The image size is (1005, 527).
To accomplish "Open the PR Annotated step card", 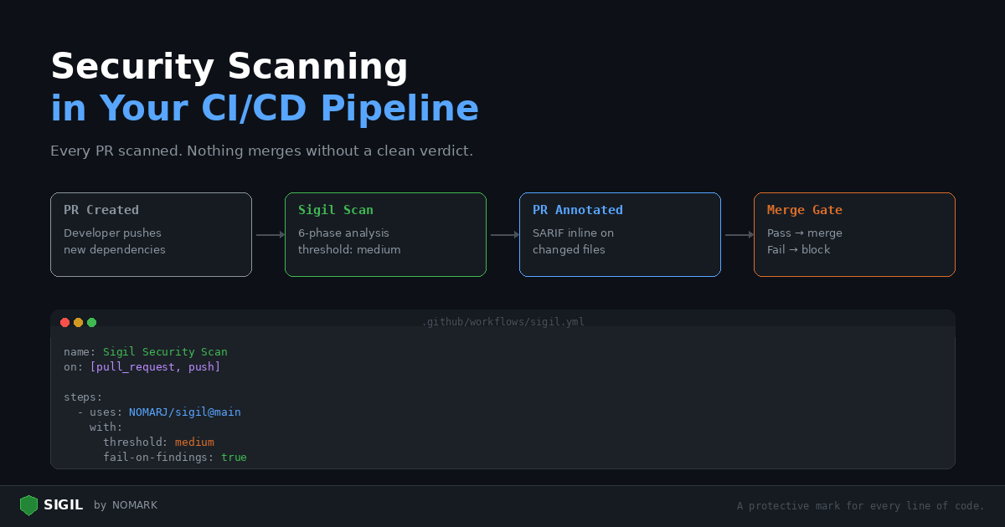I will coord(620,234).
